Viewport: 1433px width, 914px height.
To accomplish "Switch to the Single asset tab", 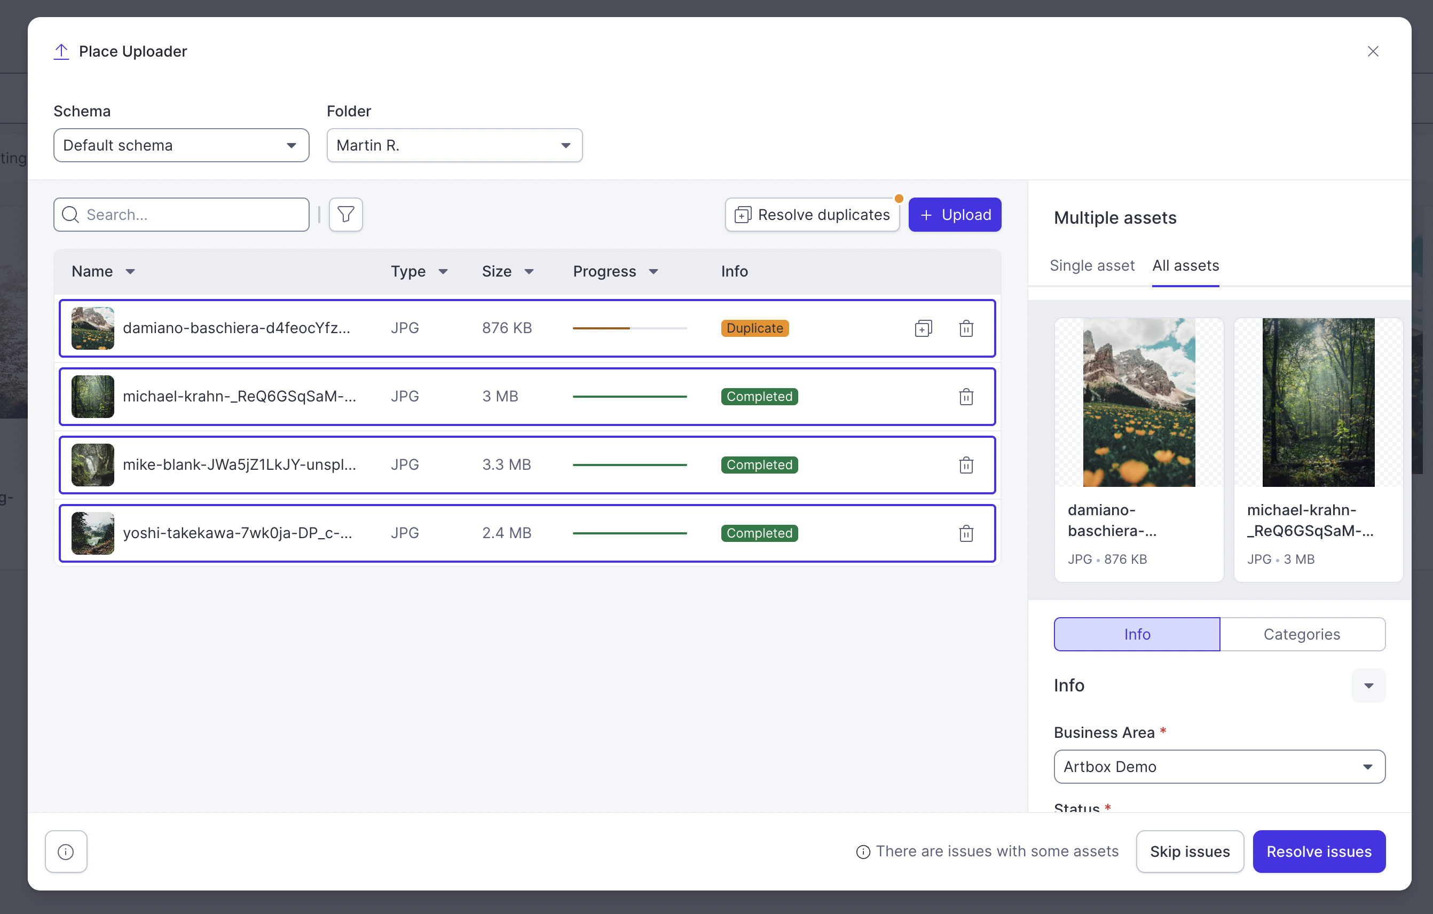I will 1092,265.
